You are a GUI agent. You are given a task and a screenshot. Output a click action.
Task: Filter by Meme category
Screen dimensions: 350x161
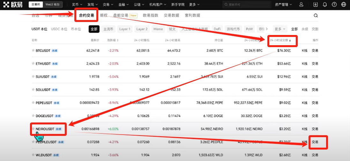point(158,29)
